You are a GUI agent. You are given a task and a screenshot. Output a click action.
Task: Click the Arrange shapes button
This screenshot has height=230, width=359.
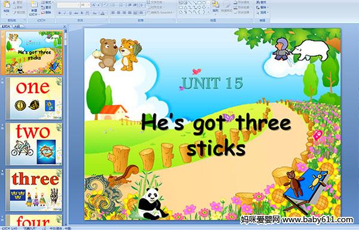[215, 7]
